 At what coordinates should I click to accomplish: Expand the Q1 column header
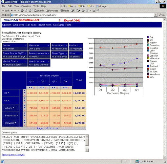(33, 81)
